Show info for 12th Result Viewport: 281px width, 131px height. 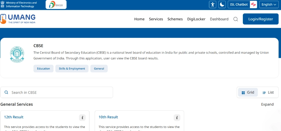[x=82, y=118]
